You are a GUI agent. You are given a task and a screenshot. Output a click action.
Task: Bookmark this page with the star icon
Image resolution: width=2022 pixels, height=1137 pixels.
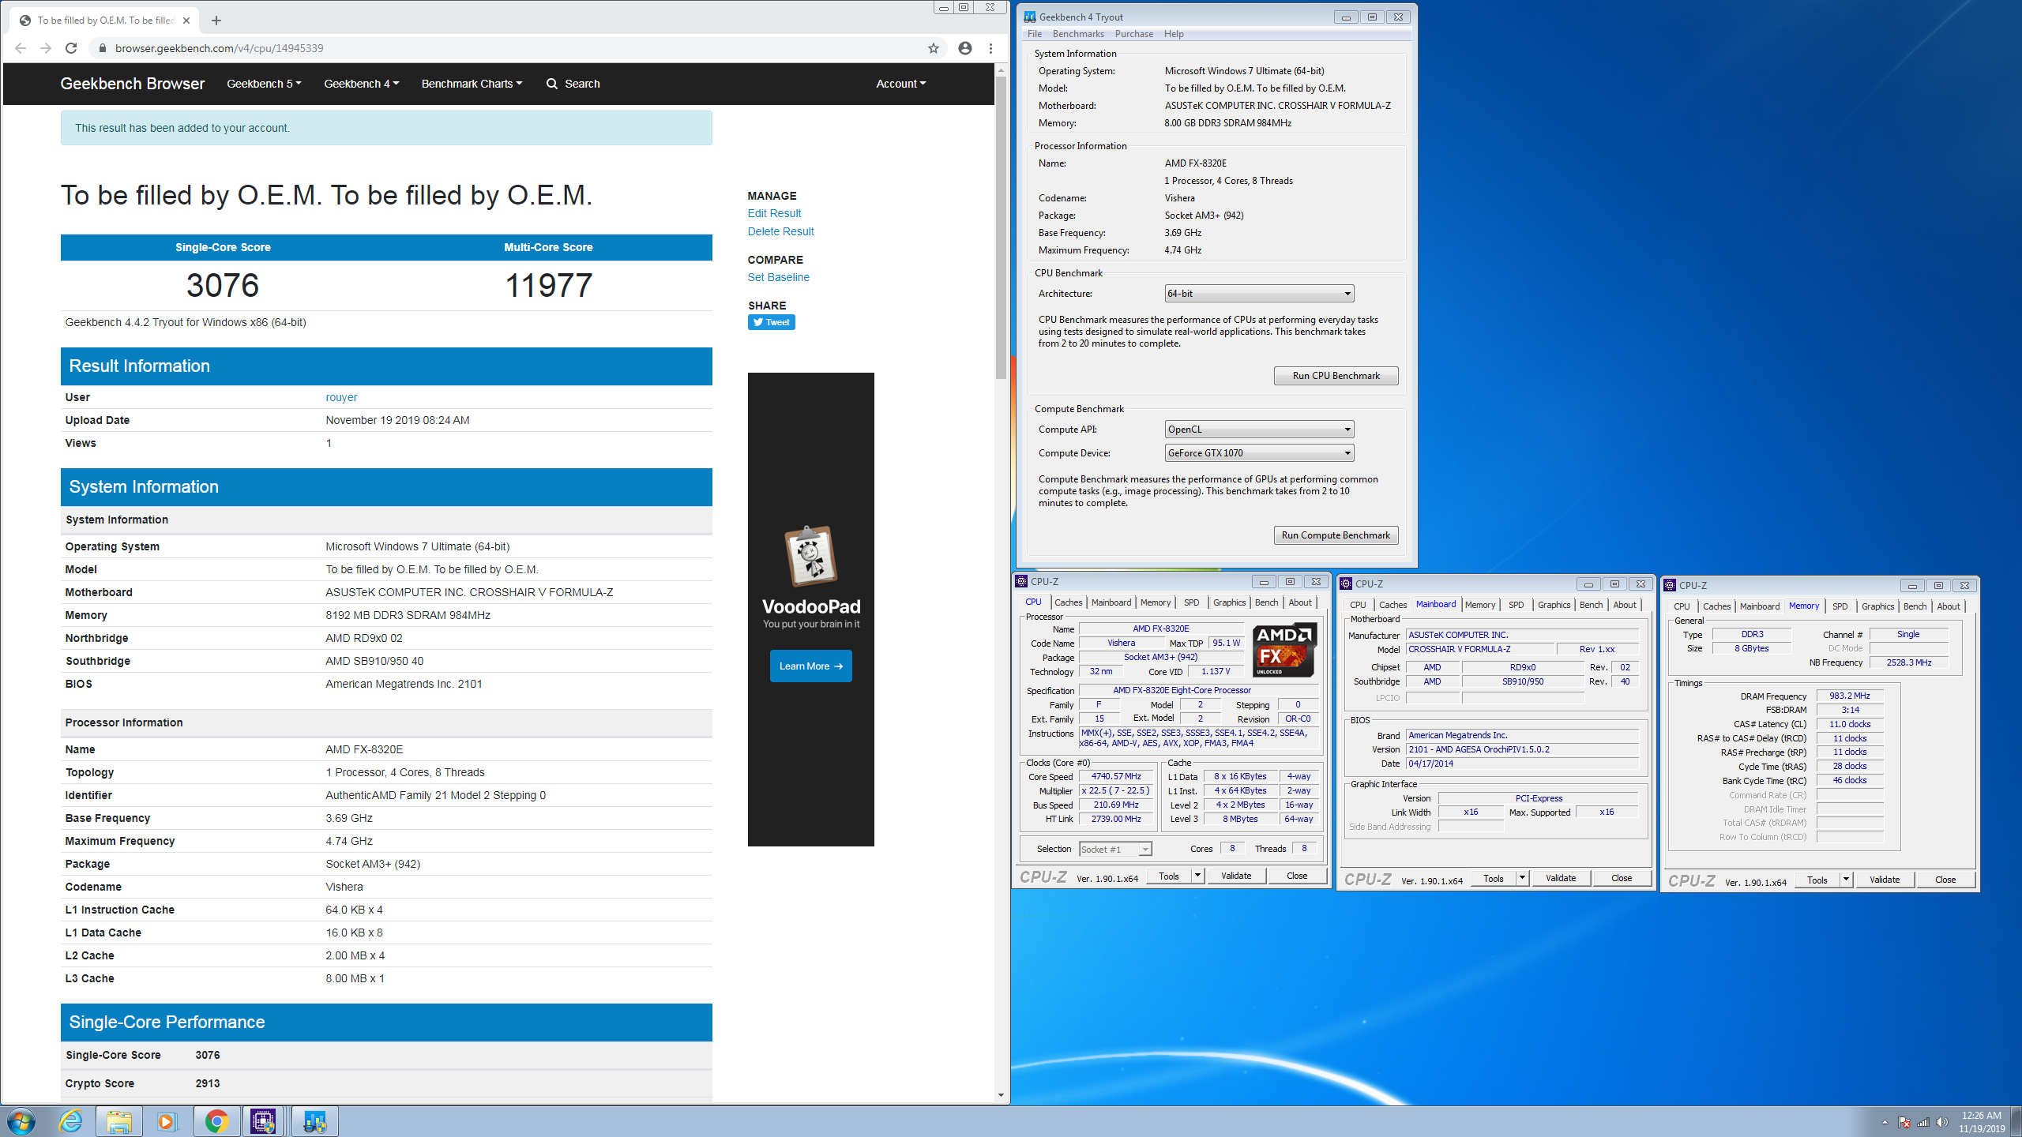tap(934, 48)
